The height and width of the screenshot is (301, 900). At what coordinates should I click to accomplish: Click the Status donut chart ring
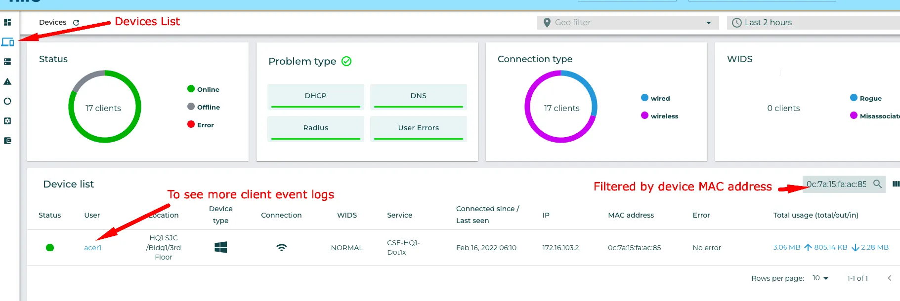pyautogui.click(x=105, y=107)
